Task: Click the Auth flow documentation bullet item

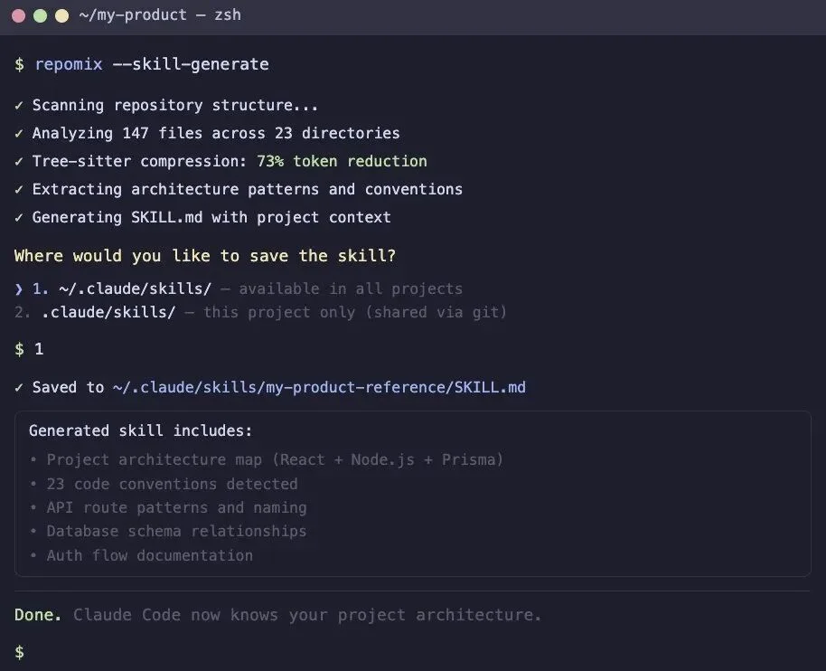Action: pyautogui.click(x=149, y=555)
